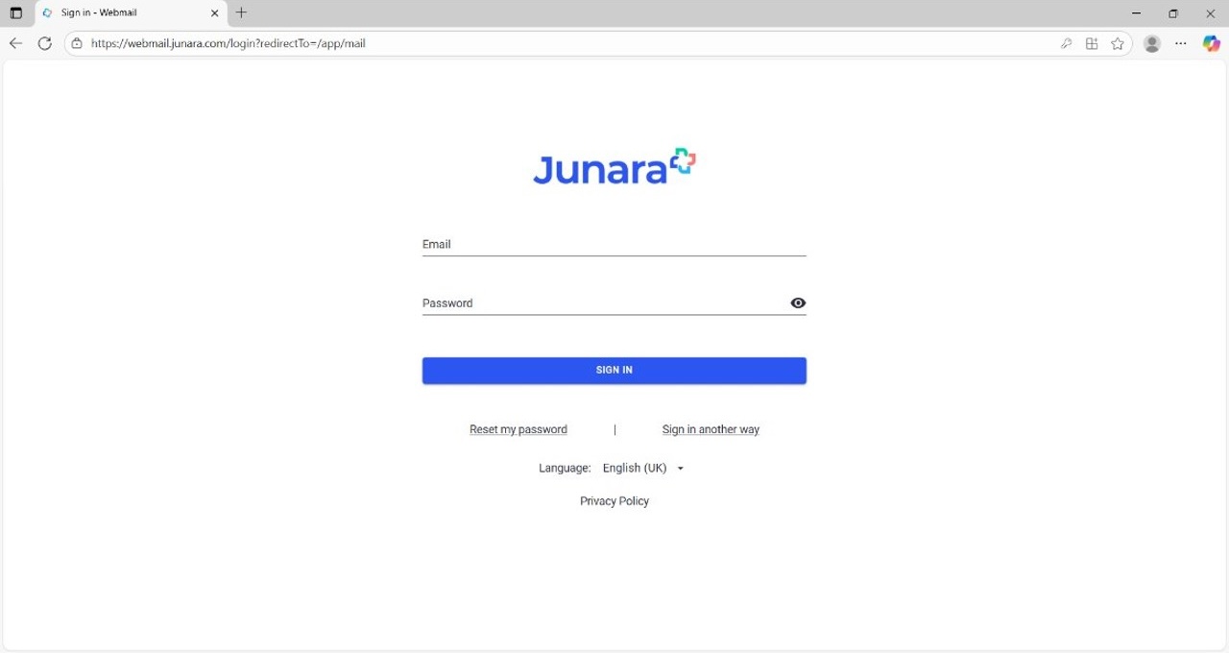Image resolution: width=1229 pixels, height=653 pixels.
Task: Click the address bar URL
Action: click(229, 43)
